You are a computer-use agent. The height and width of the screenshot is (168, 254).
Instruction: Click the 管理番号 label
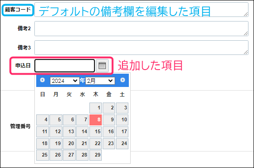point(20,126)
